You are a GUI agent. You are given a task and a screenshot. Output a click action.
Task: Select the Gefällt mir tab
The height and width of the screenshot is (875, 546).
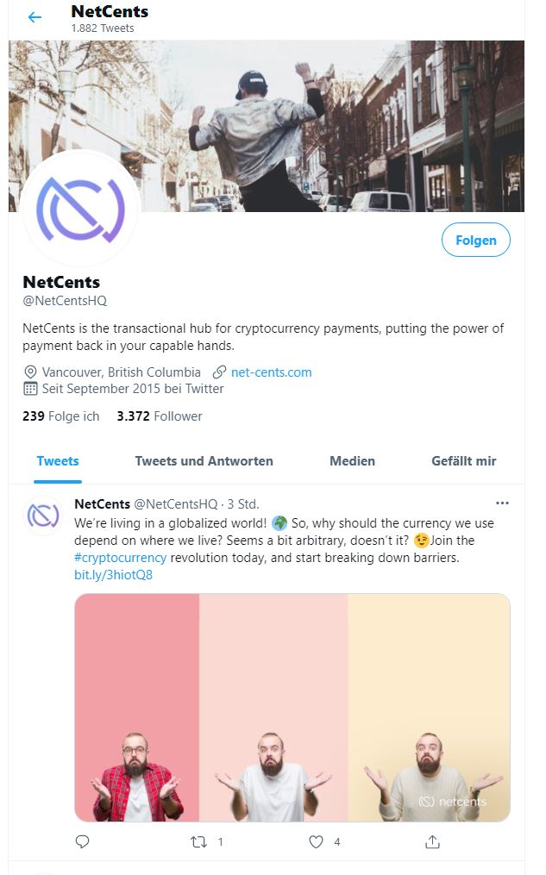463,461
